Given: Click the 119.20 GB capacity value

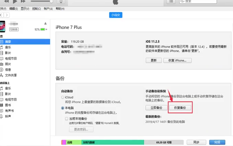Looking at the screenshot, I should 77,42.
